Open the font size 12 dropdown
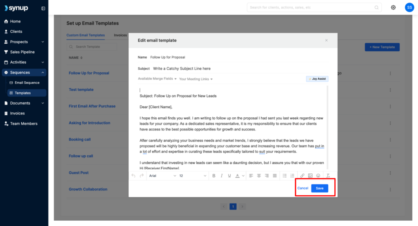This screenshot has height=226, width=418. tap(193, 176)
